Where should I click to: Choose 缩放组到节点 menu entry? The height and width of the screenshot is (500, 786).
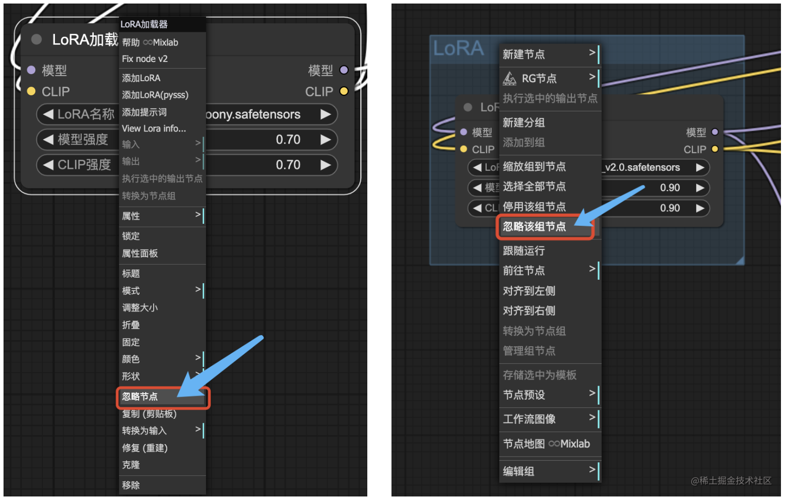[x=550, y=166]
